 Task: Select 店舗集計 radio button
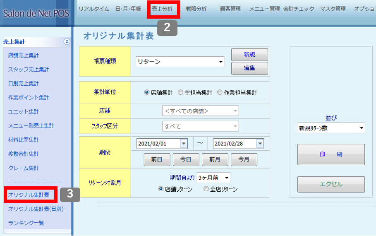click(x=146, y=93)
